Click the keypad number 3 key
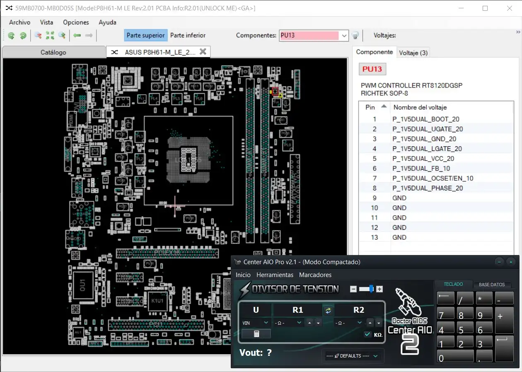The image size is (522, 372). point(484,342)
